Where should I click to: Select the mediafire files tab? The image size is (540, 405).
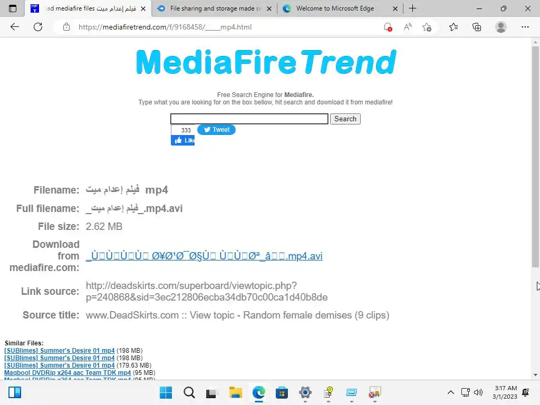click(88, 8)
